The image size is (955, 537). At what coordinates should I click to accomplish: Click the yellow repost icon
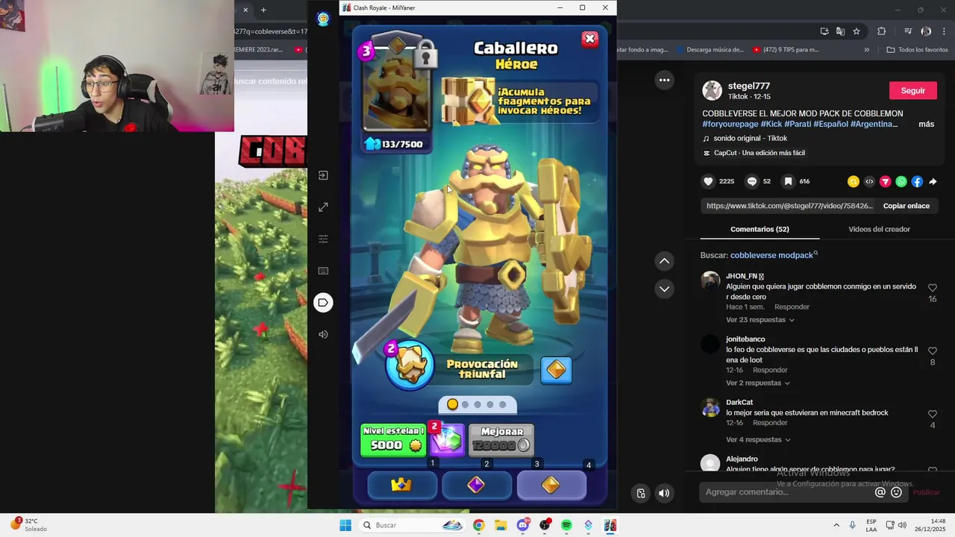coord(854,181)
